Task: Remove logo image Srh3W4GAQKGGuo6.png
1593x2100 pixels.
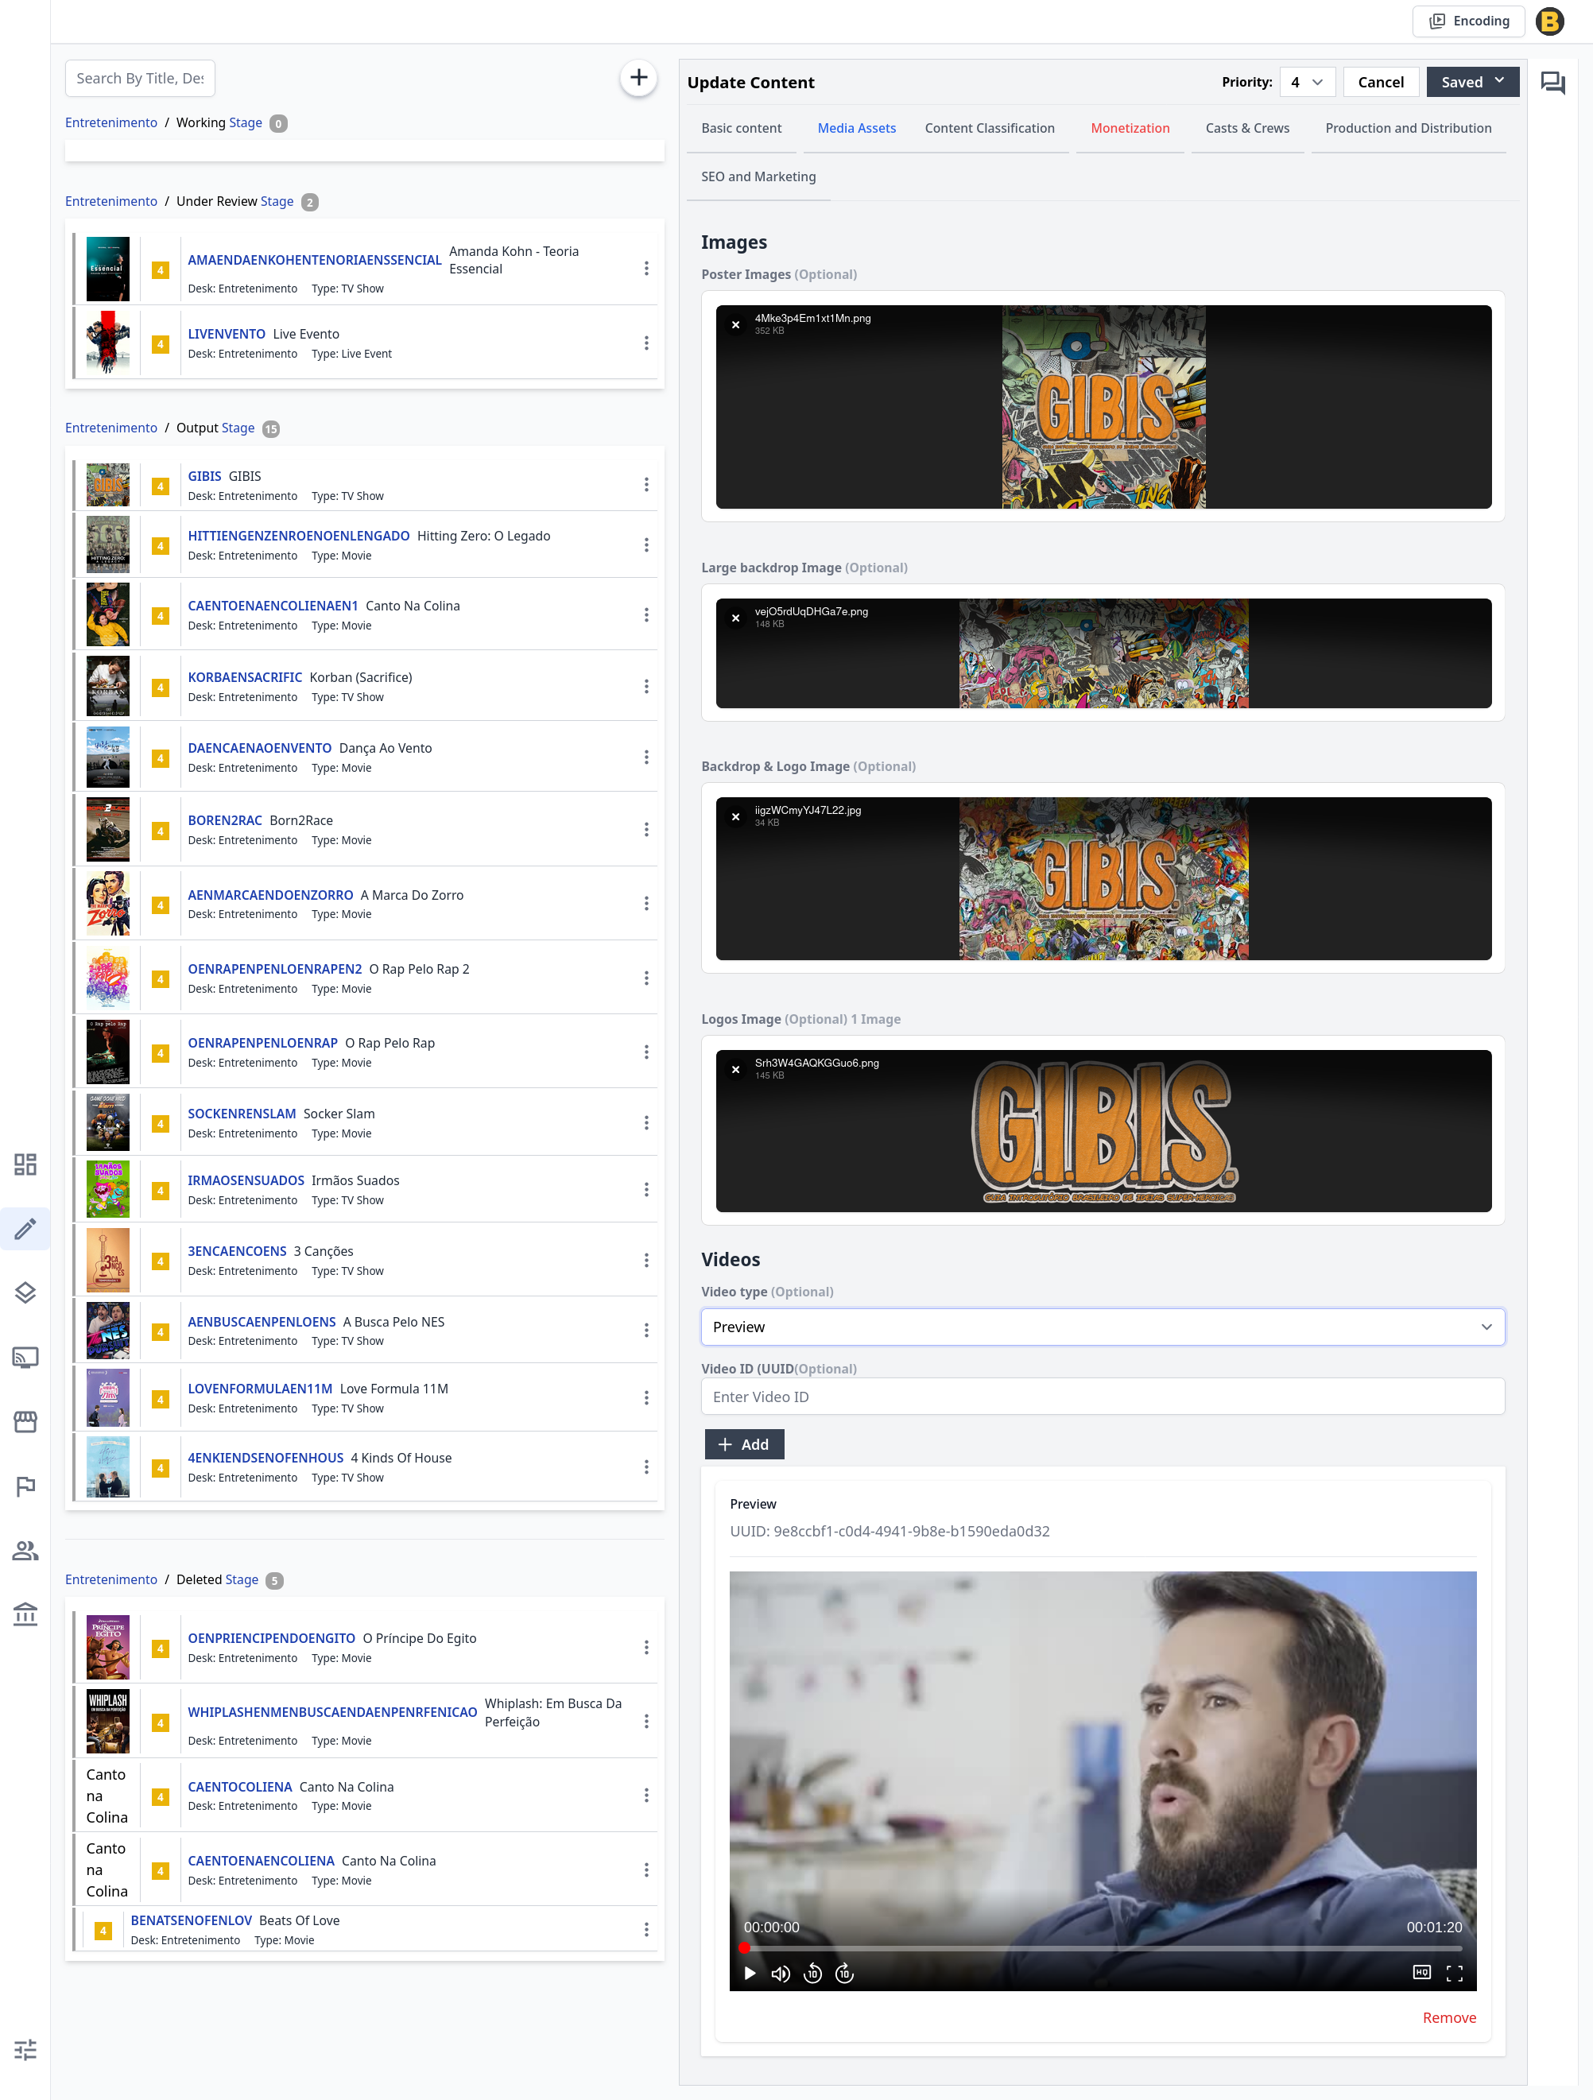Action: click(x=736, y=1069)
